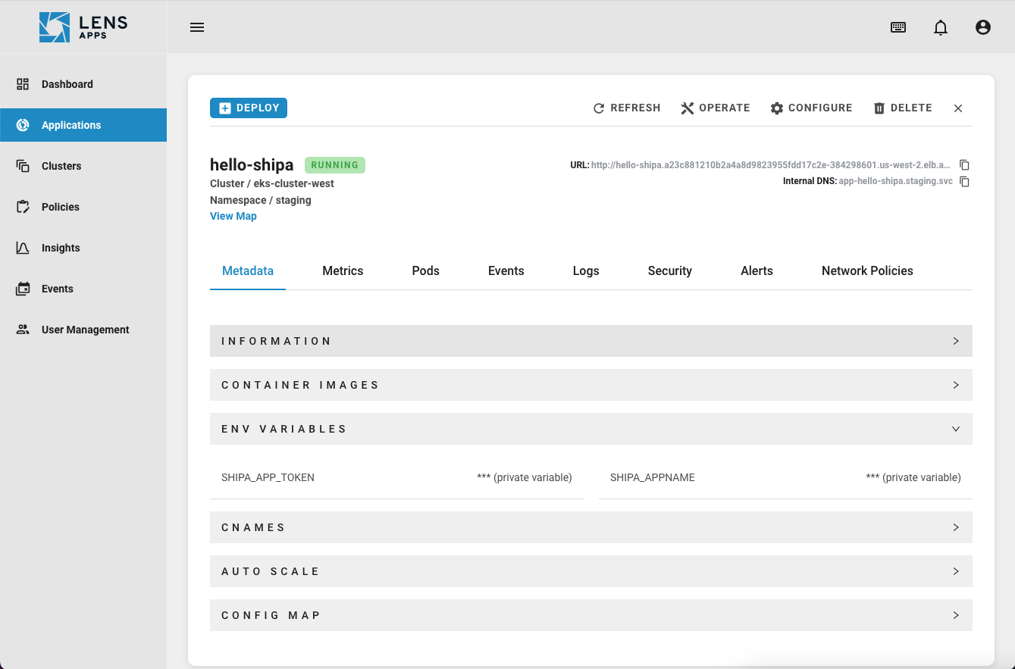Image resolution: width=1015 pixels, height=669 pixels.
Task: Click the User Management people icon
Action: coord(23,330)
